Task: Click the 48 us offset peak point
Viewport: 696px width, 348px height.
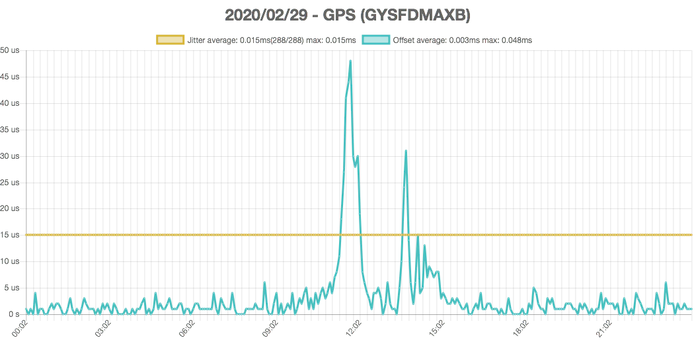Action: 350,61
